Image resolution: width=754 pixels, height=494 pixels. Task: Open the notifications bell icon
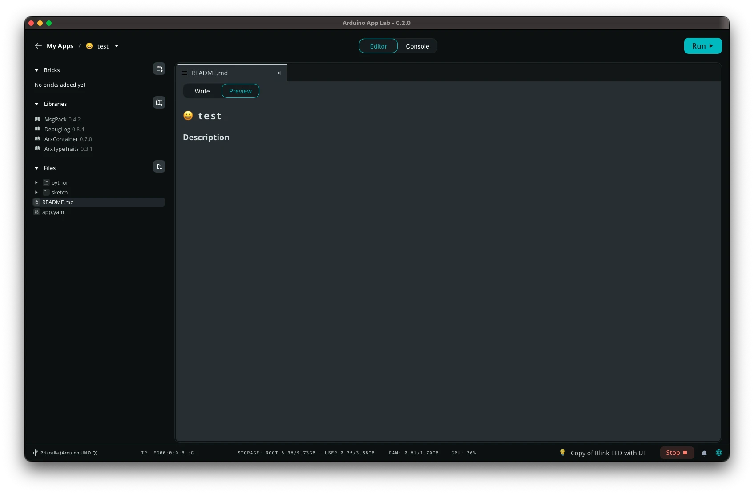click(x=704, y=453)
